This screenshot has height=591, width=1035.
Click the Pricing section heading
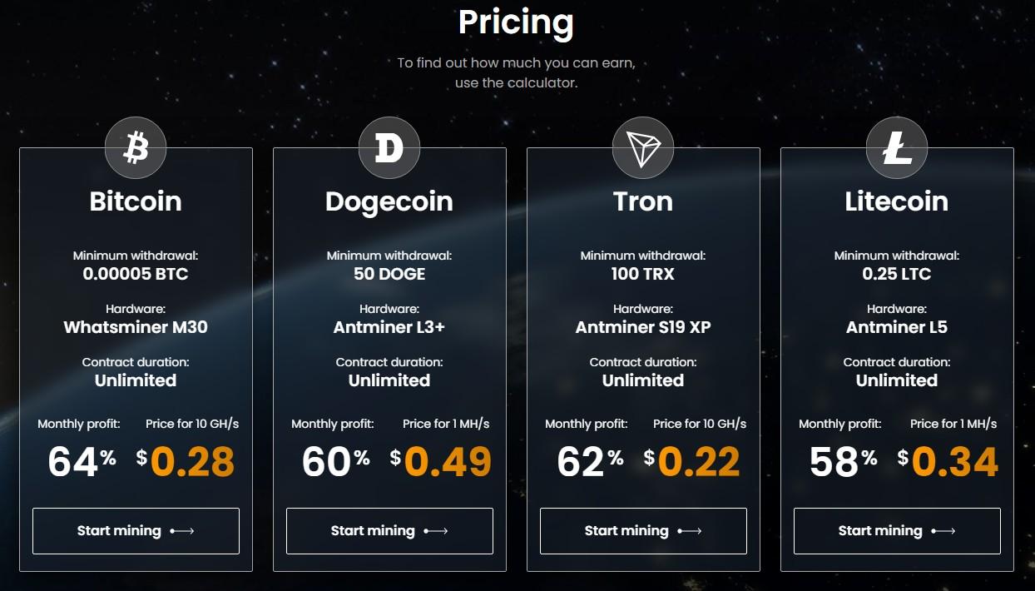click(x=516, y=22)
